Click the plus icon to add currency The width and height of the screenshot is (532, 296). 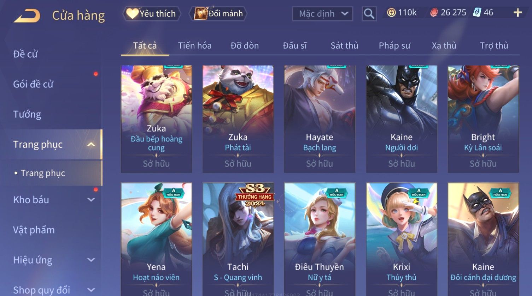point(518,13)
